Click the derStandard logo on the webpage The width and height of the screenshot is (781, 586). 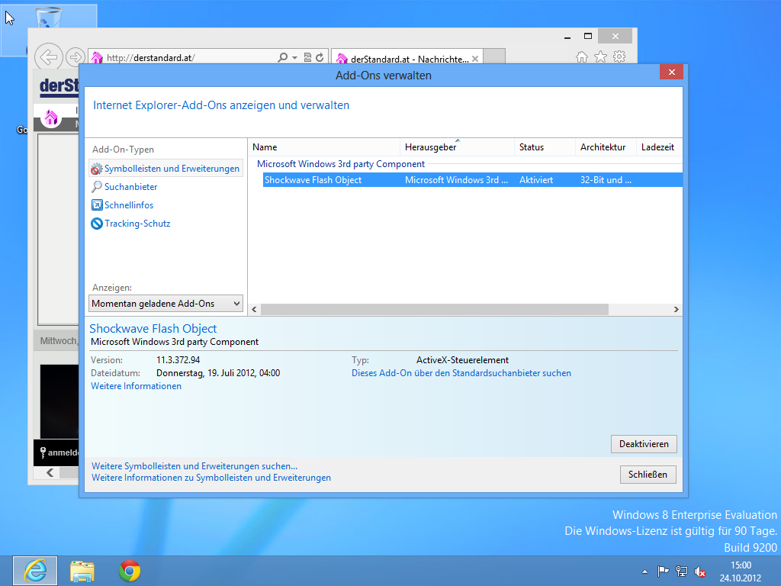tap(59, 85)
